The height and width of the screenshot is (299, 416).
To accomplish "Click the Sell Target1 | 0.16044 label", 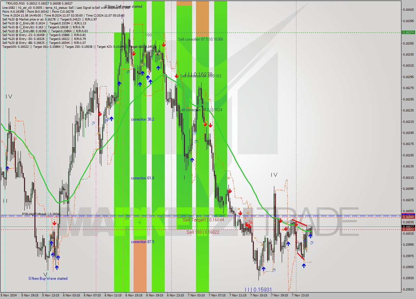I will (203, 220).
